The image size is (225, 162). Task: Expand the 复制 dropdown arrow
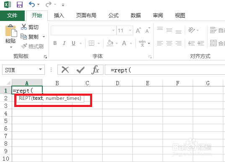pyautogui.click(x=44, y=37)
